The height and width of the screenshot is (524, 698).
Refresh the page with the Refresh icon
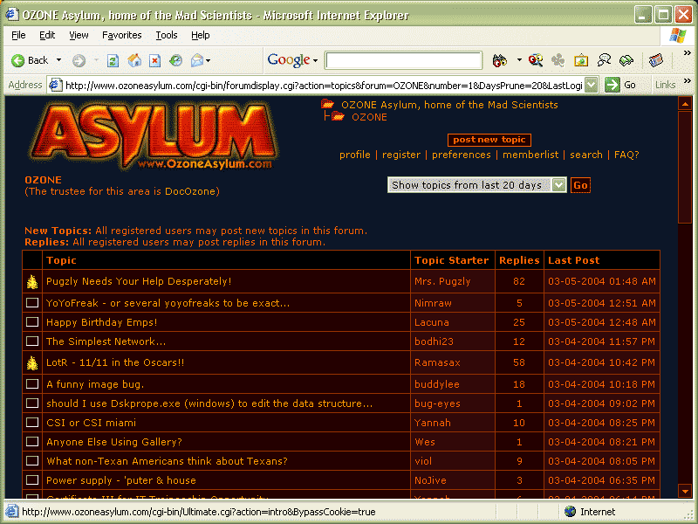(113, 60)
